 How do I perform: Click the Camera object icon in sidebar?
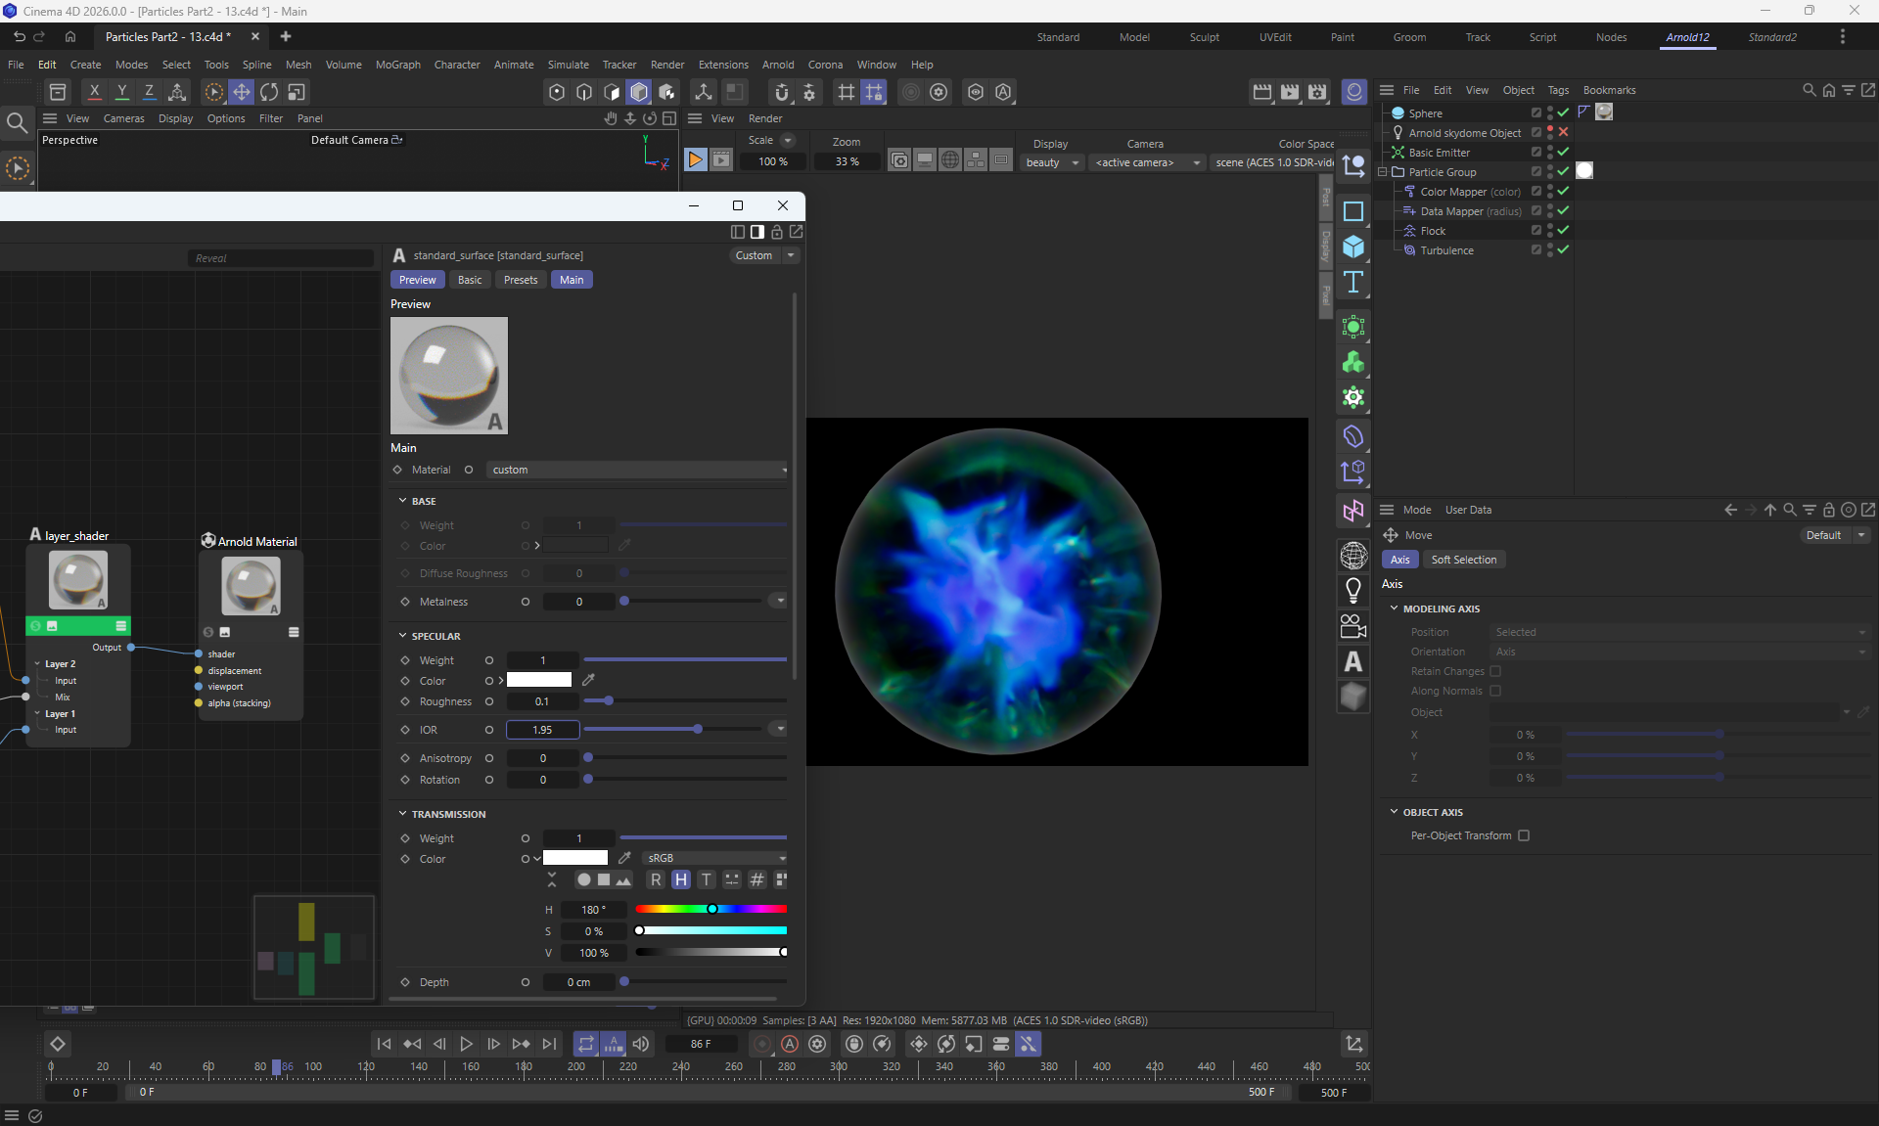tap(1353, 626)
